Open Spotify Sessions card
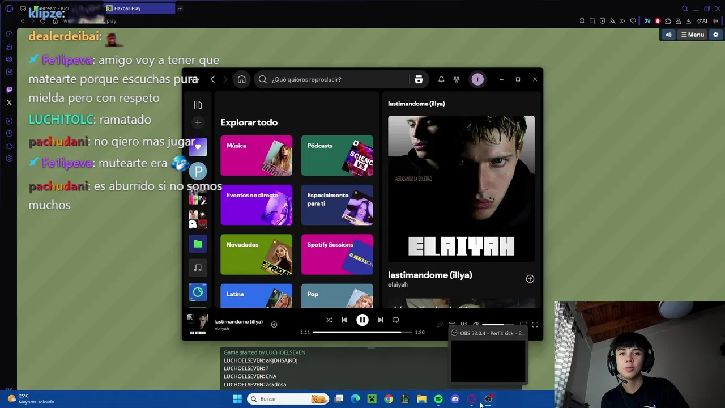The width and height of the screenshot is (725, 408). (x=337, y=254)
